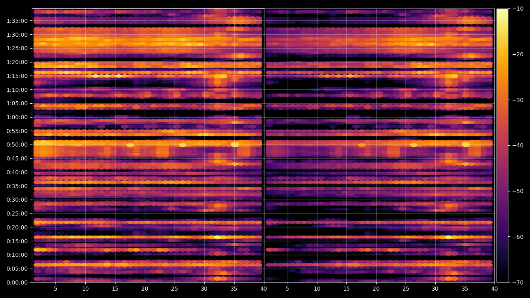Click the colorbar gradient scale
The height and width of the screenshot is (298, 530).
502,145
